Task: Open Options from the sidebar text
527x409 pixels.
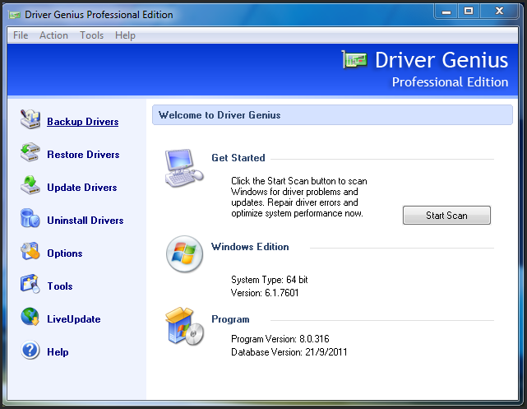Action: pos(65,253)
